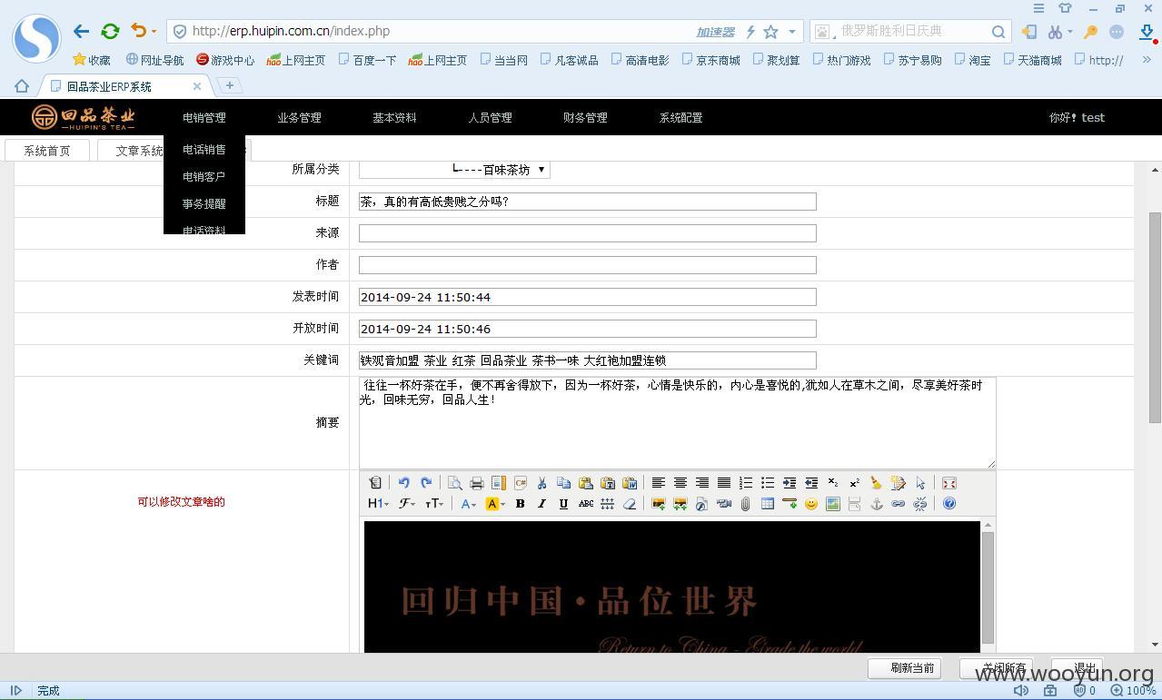This screenshot has height=700, width=1162.
Task: Insert a table in the editor
Action: click(767, 504)
